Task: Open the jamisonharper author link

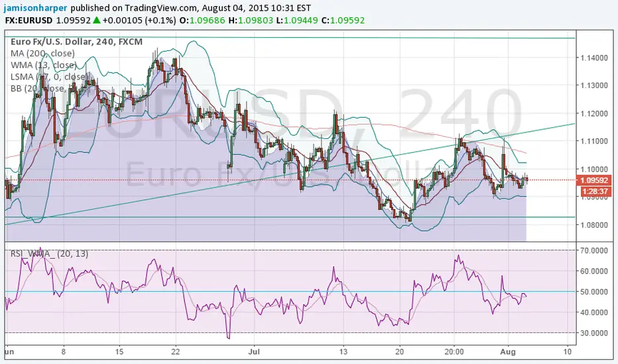Action: (x=35, y=7)
